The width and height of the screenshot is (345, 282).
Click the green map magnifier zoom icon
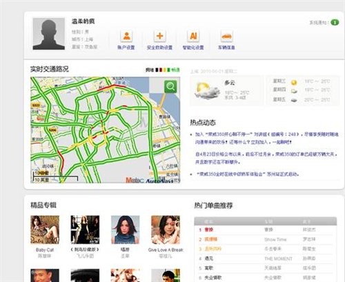click(170, 87)
